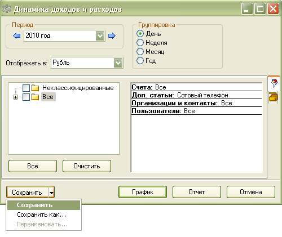The width and height of the screenshot is (282, 237).
Task: Check the Неклассифицированные checkbox
Action: (26, 88)
